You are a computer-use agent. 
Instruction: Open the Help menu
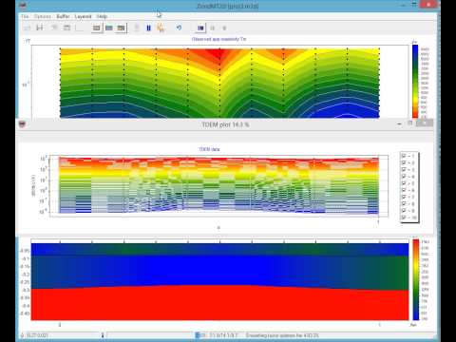(102, 16)
